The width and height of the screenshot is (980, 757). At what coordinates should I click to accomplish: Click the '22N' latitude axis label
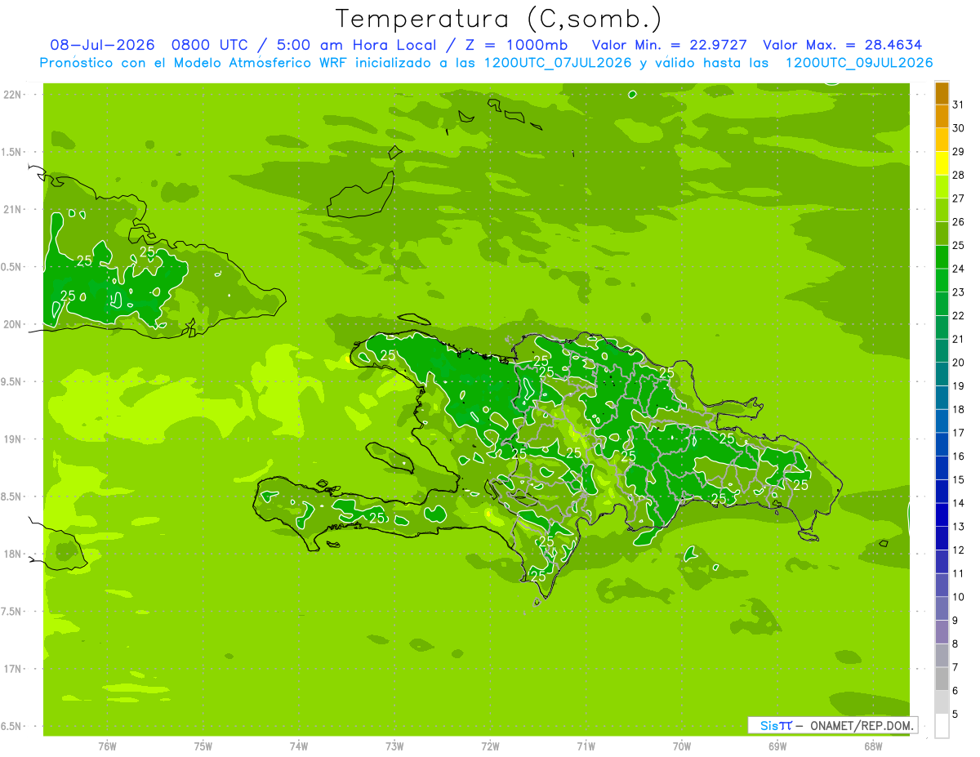click(x=12, y=95)
